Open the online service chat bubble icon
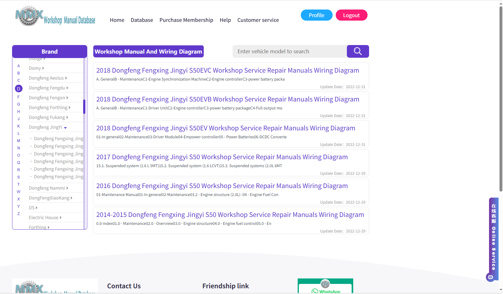This screenshot has width=503, height=294. 491,278
